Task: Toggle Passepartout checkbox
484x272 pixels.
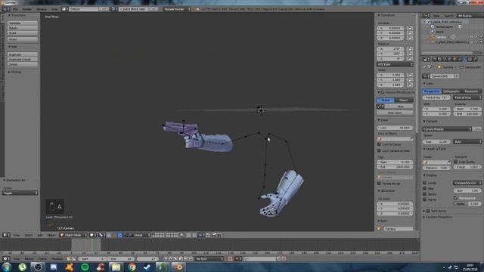Action: (x=455, y=198)
